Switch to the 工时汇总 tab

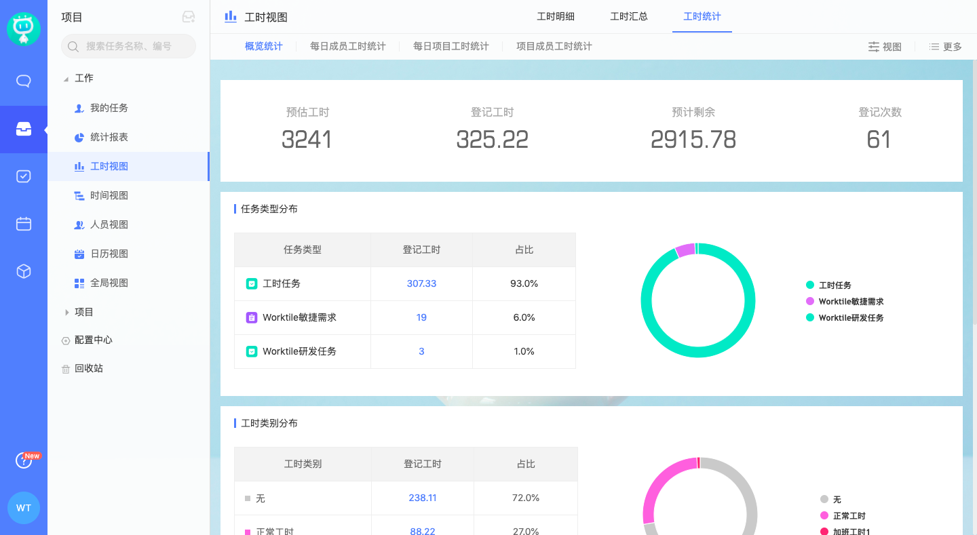(629, 17)
